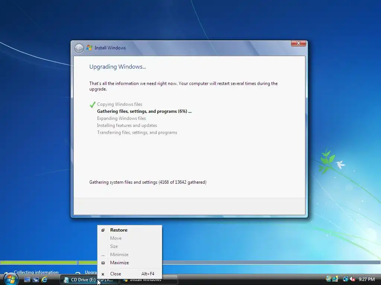Click the Upgrading Windows... heading

tap(118, 67)
